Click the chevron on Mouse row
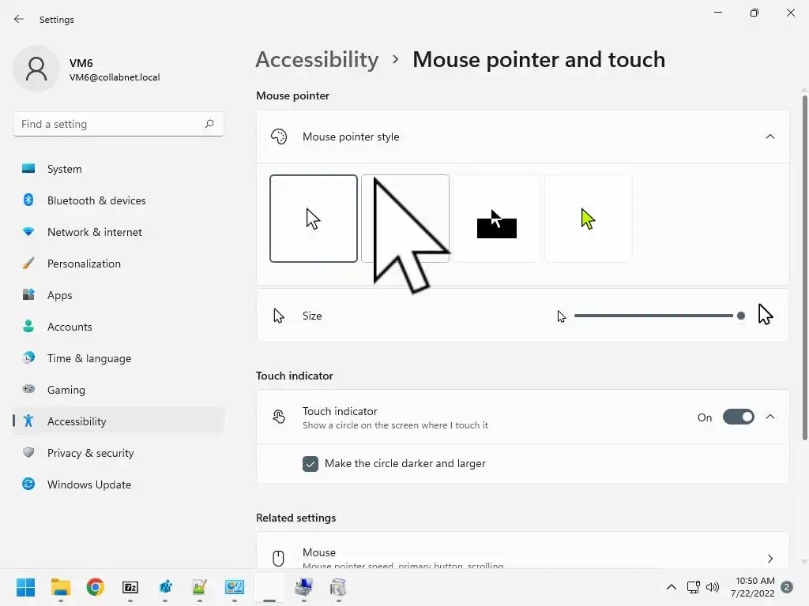The width and height of the screenshot is (809, 606). [x=769, y=559]
